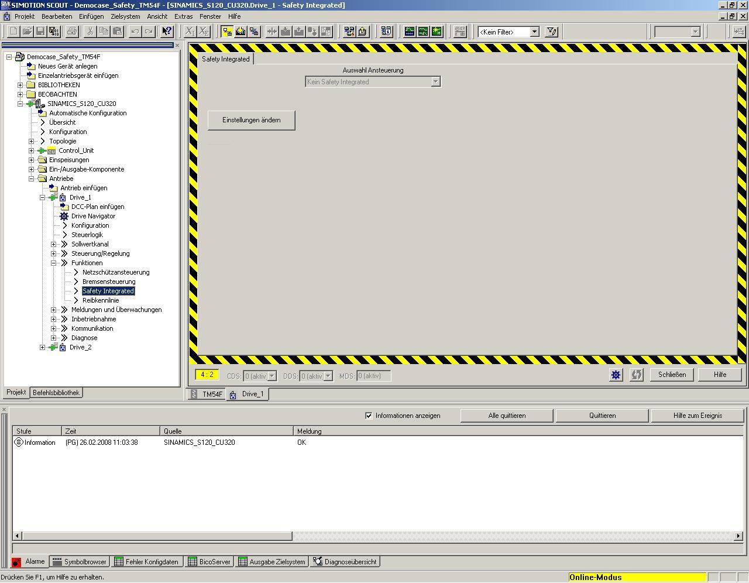Expand the Drive_2 tree node
The image size is (749, 583).
coord(43,347)
